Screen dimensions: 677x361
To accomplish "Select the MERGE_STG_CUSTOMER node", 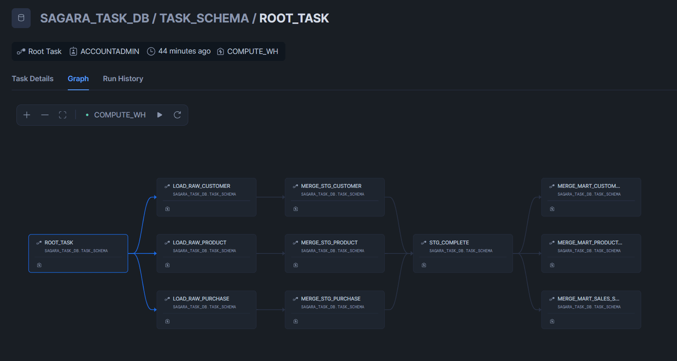I will coord(335,197).
